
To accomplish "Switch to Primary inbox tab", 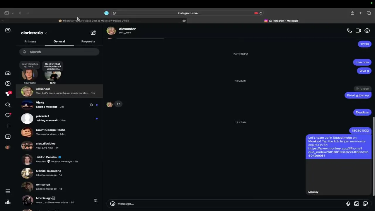I will click(x=30, y=41).
